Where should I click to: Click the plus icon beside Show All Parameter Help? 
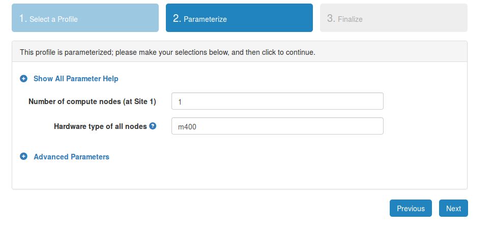click(x=23, y=78)
